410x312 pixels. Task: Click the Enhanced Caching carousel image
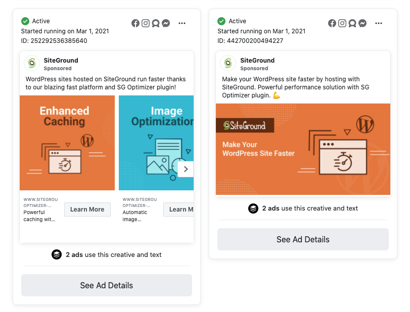[67, 143]
